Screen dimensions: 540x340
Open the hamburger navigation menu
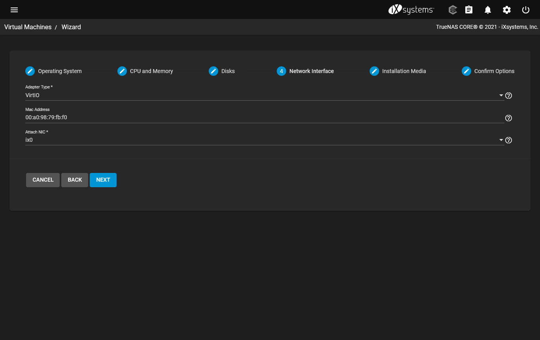(14, 10)
